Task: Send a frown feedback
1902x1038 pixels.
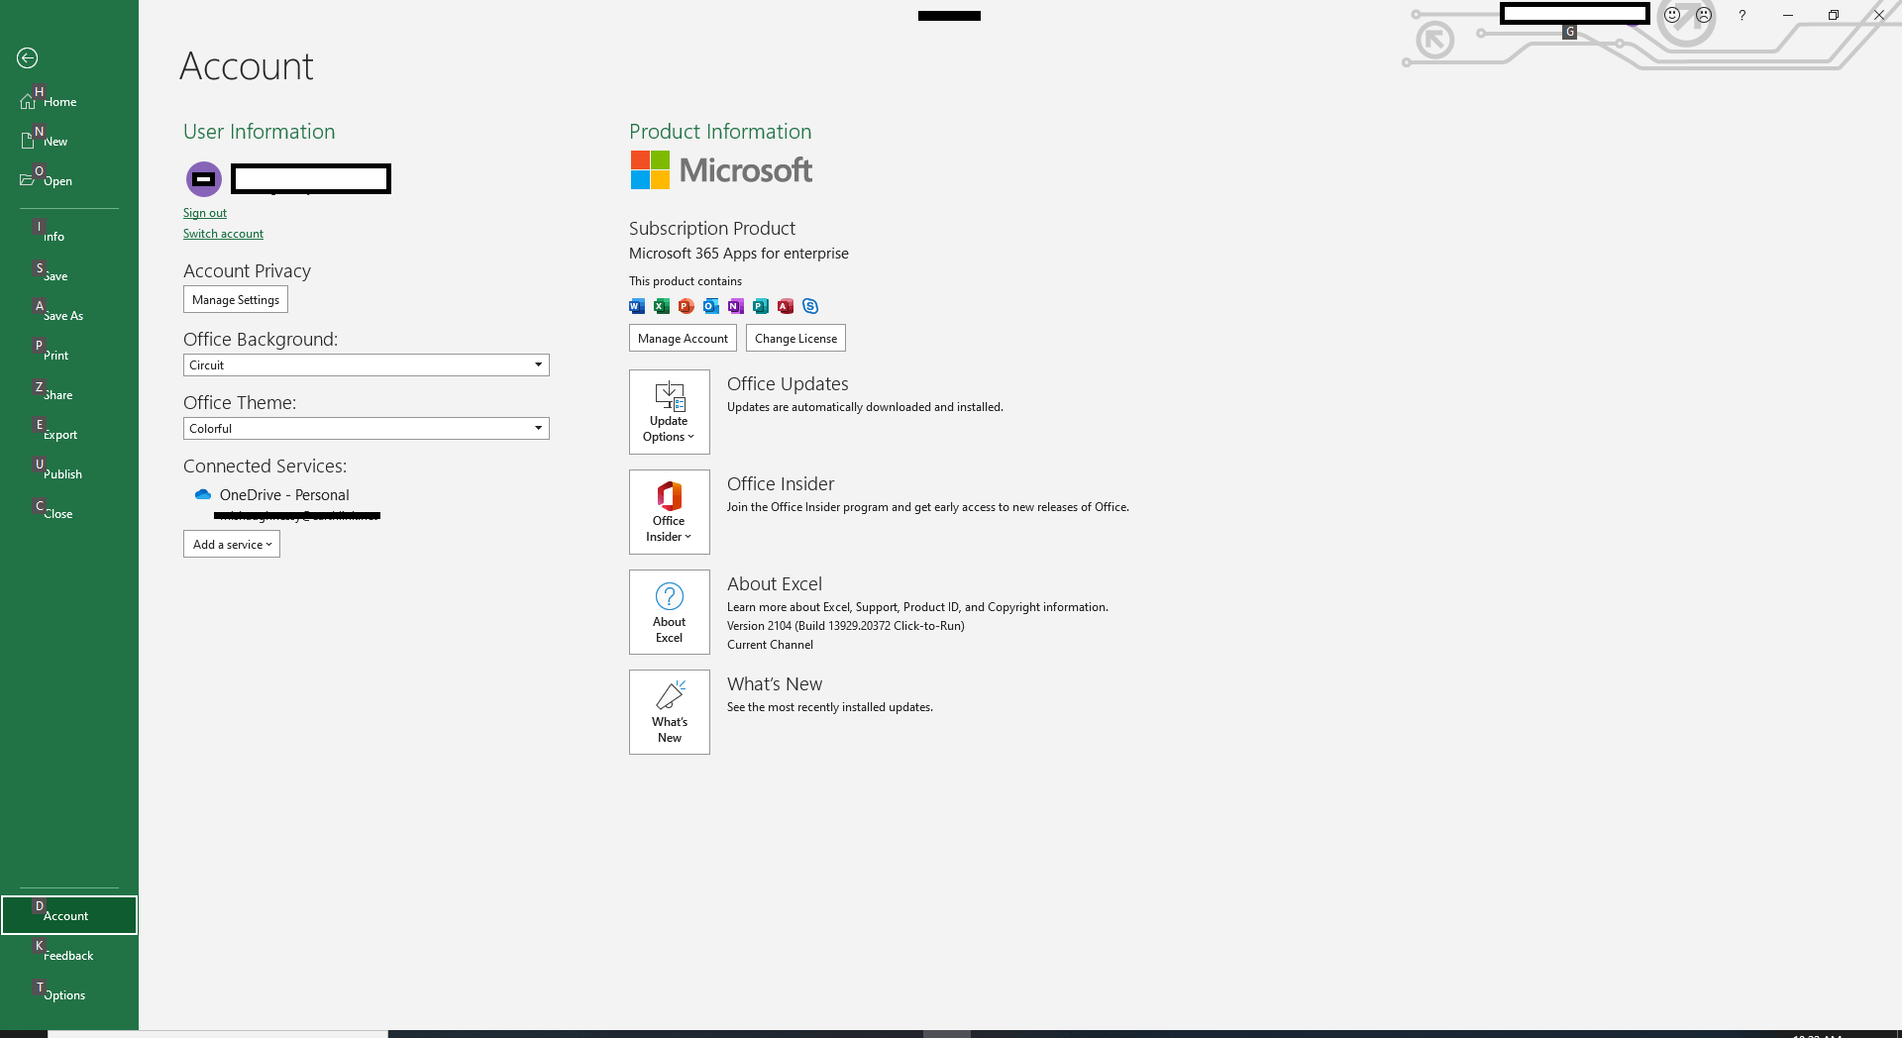Action: 1704,15
